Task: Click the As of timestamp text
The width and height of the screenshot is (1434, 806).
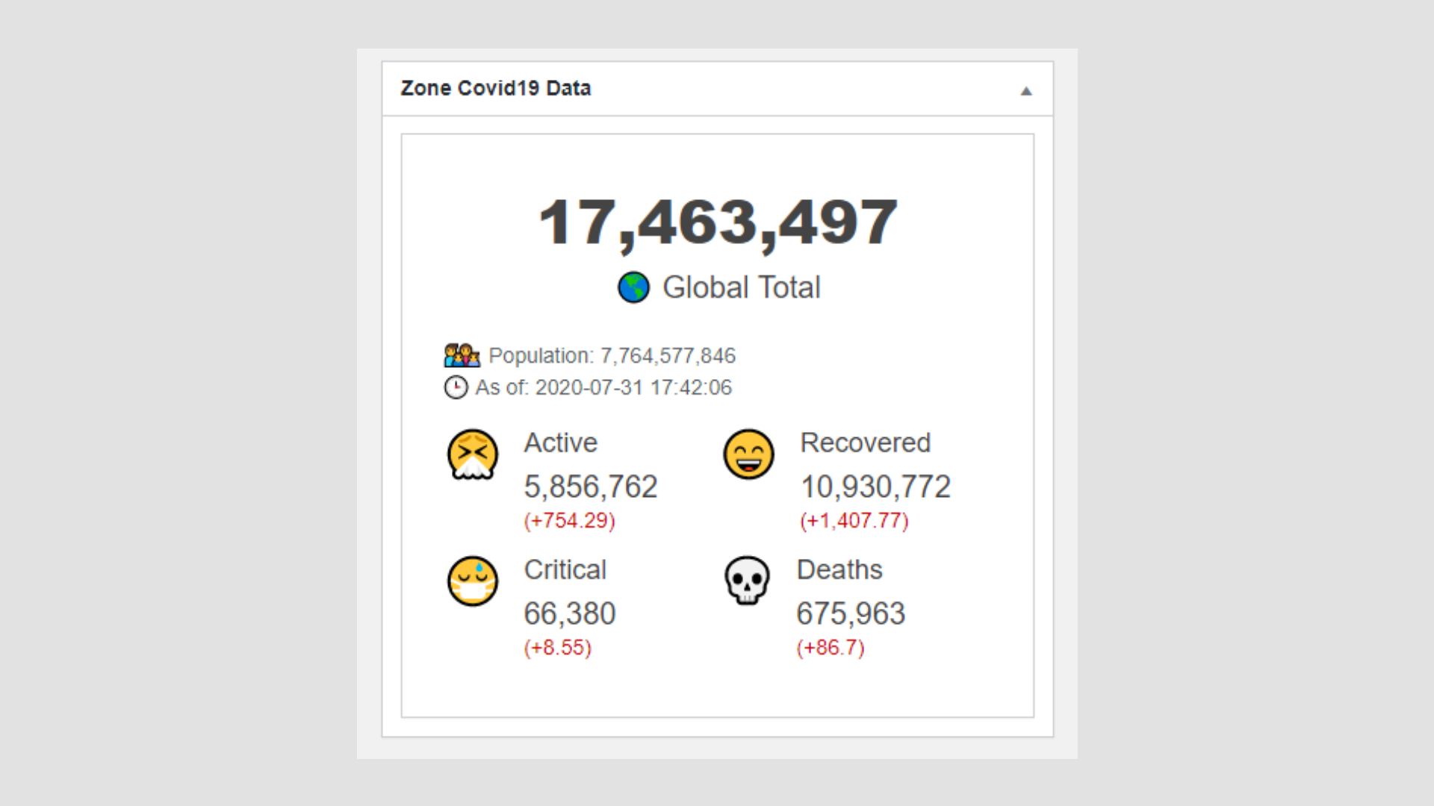Action: (x=603, y=387)
